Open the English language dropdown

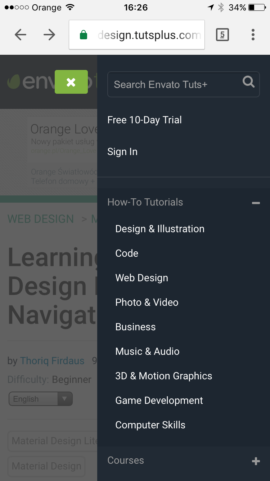click(x=41, y=399)
